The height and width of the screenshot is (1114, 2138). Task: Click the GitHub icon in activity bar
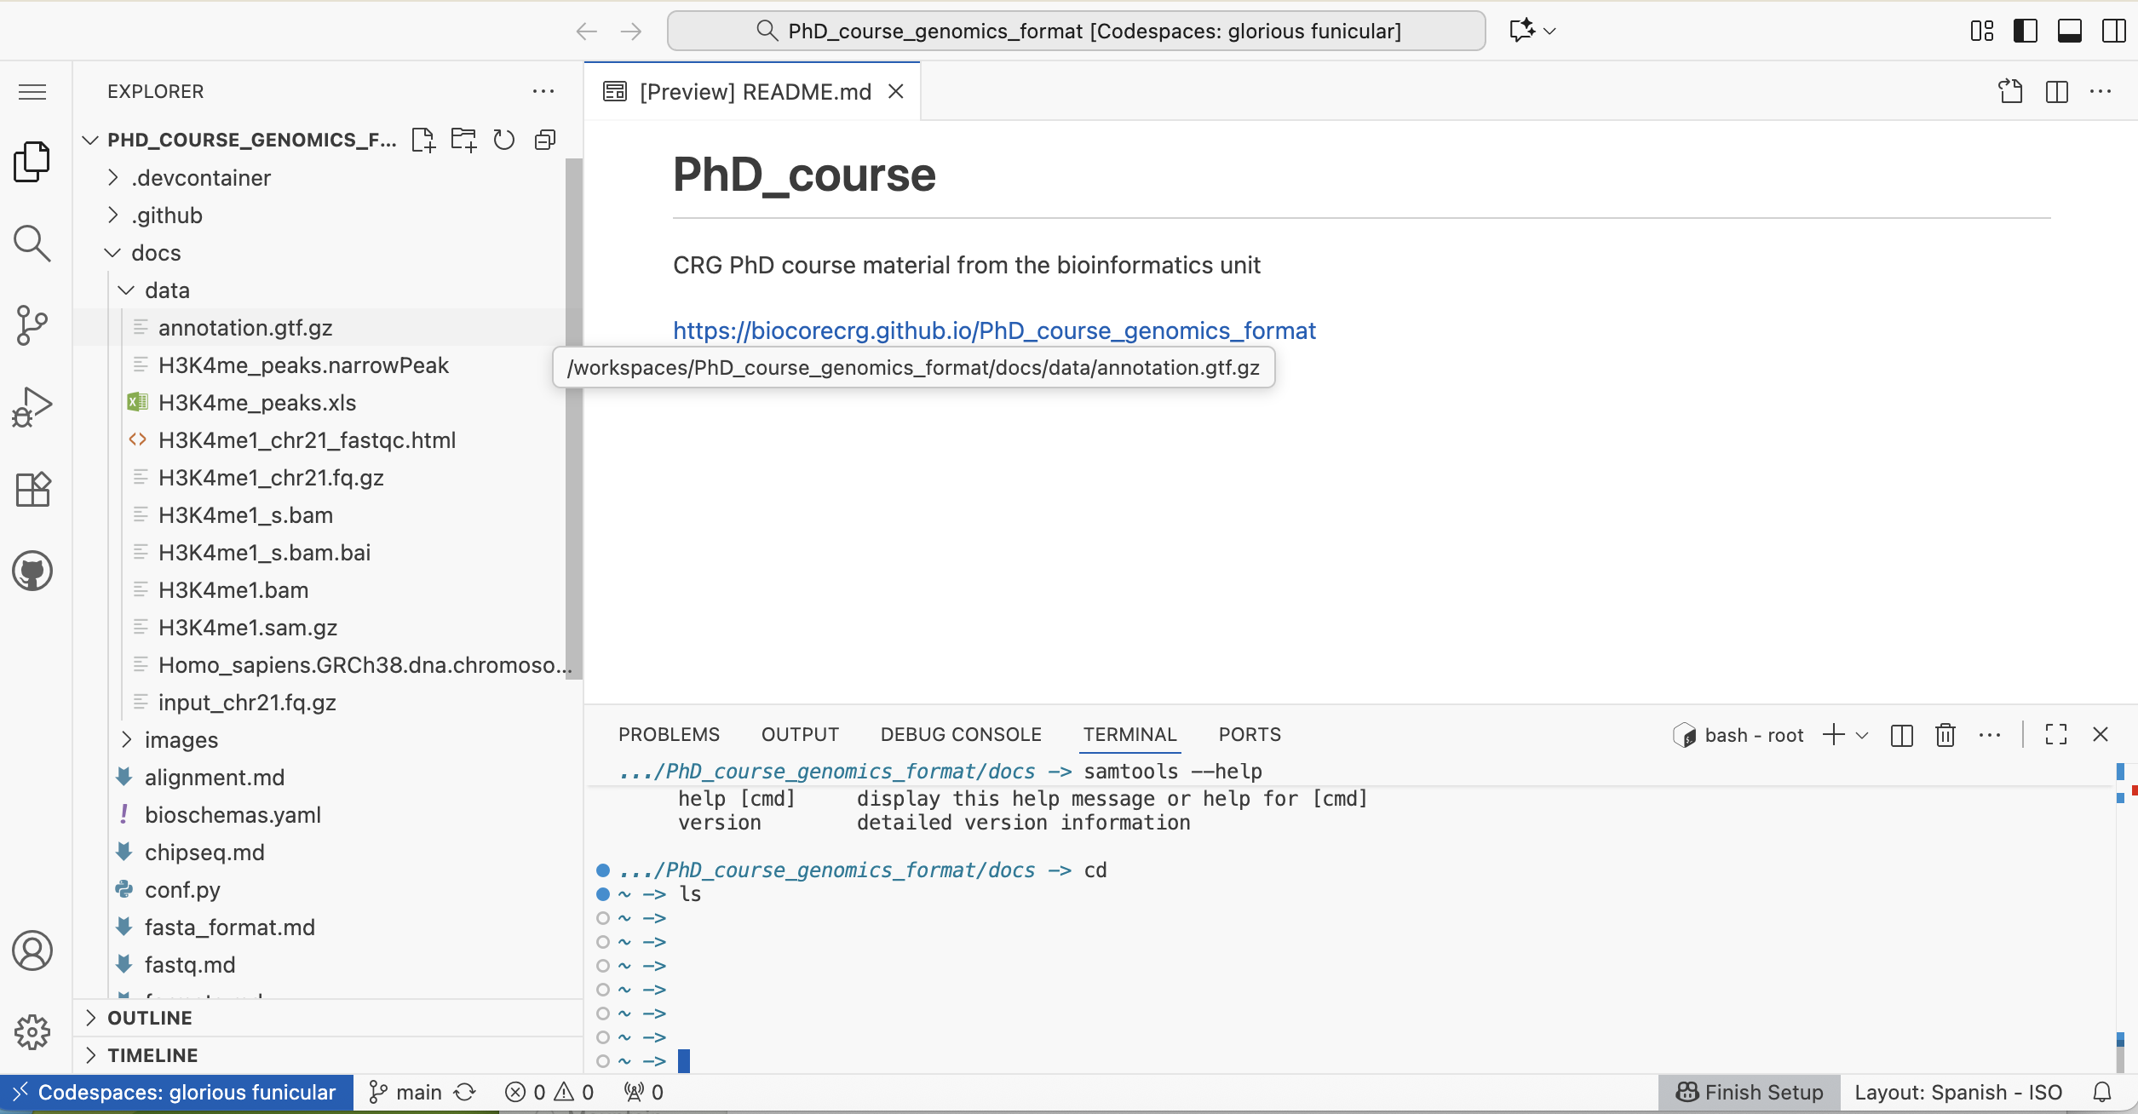(32, 571)
